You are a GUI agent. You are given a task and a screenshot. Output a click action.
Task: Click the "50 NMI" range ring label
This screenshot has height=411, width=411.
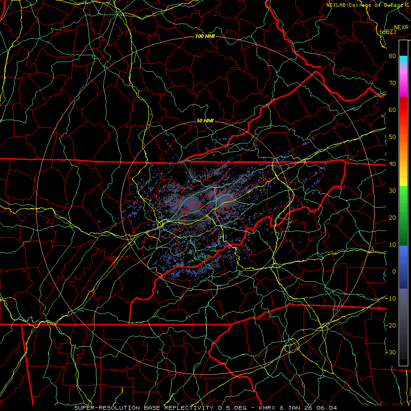point(205,121)
